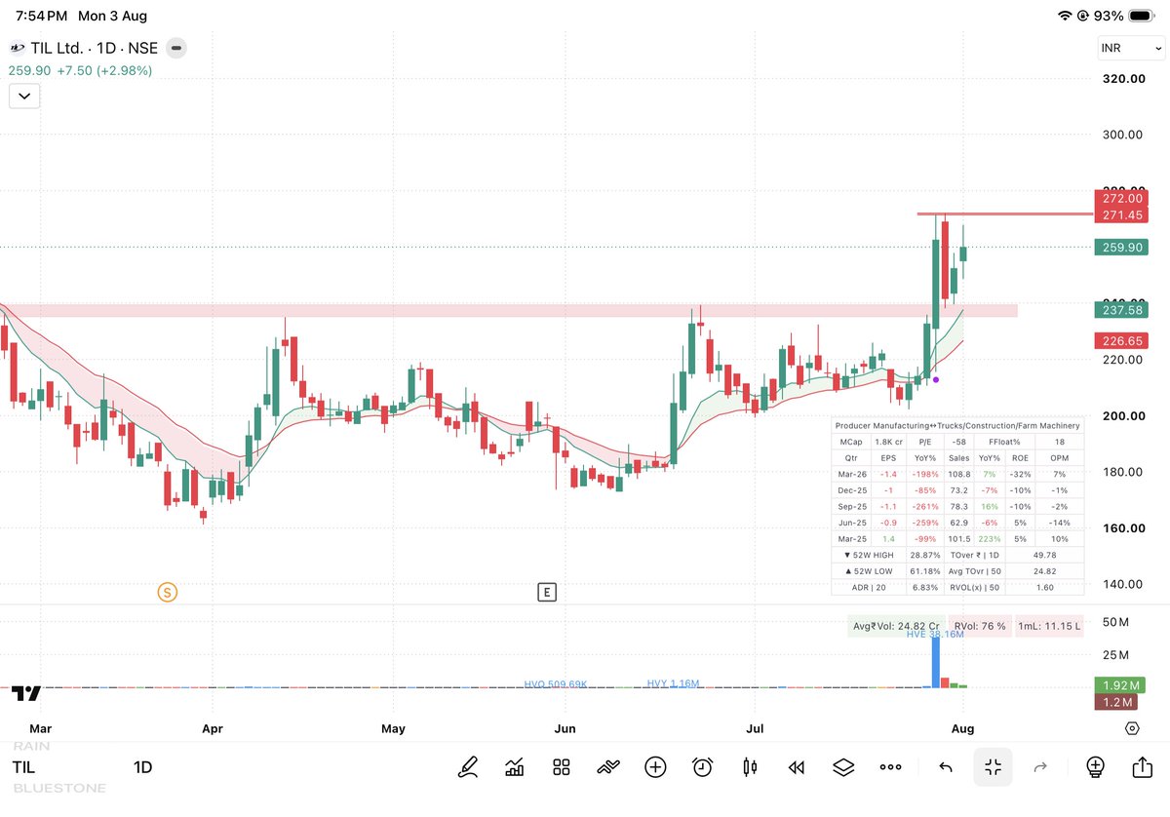The width and height of the screenshot is (1170, 817).
Task: Tap the 52W LOW row label
Action: click(870, 570)
